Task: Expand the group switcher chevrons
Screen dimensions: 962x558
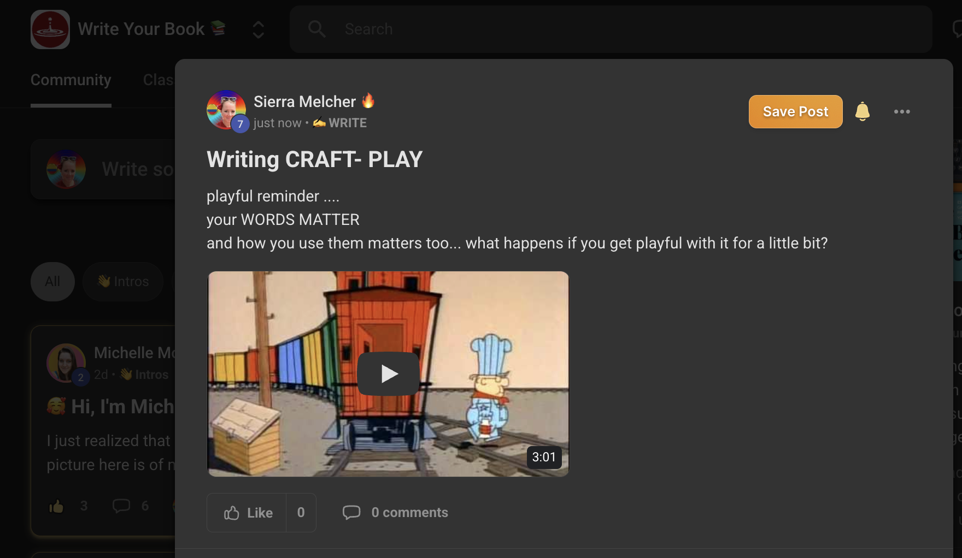Action: (259, 29)
